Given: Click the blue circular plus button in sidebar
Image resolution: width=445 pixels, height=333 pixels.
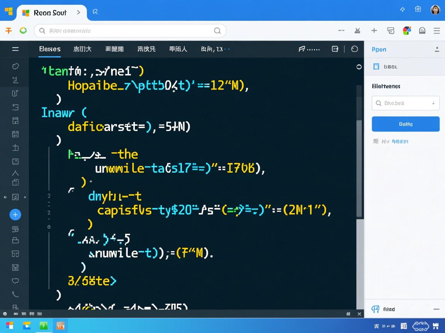Looking at the screenshot, I should coord(15,215).
